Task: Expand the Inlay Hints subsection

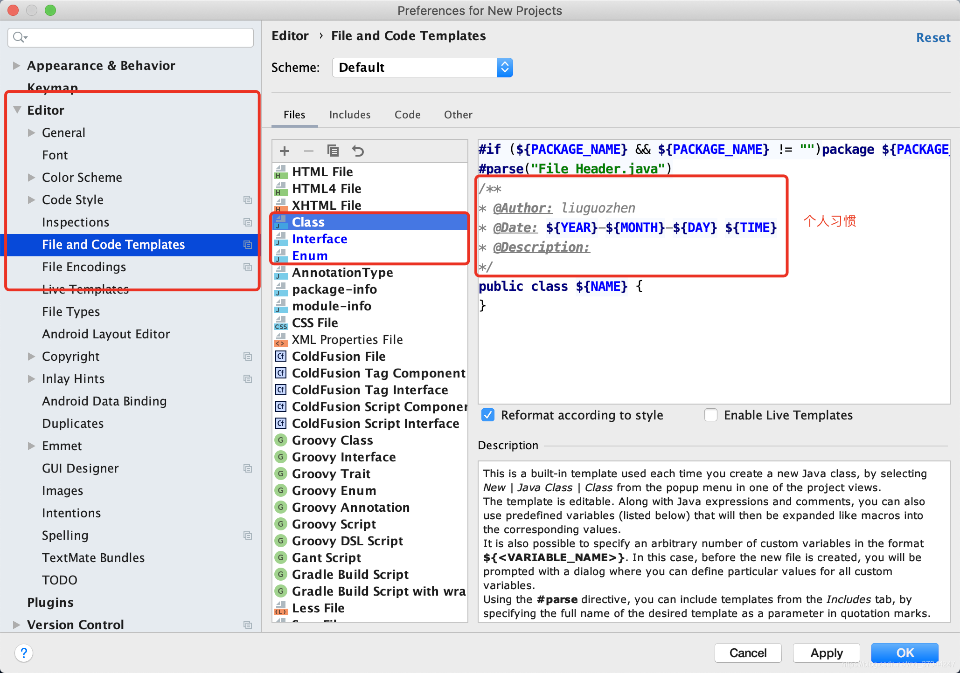Action: (x=31, y=379)
